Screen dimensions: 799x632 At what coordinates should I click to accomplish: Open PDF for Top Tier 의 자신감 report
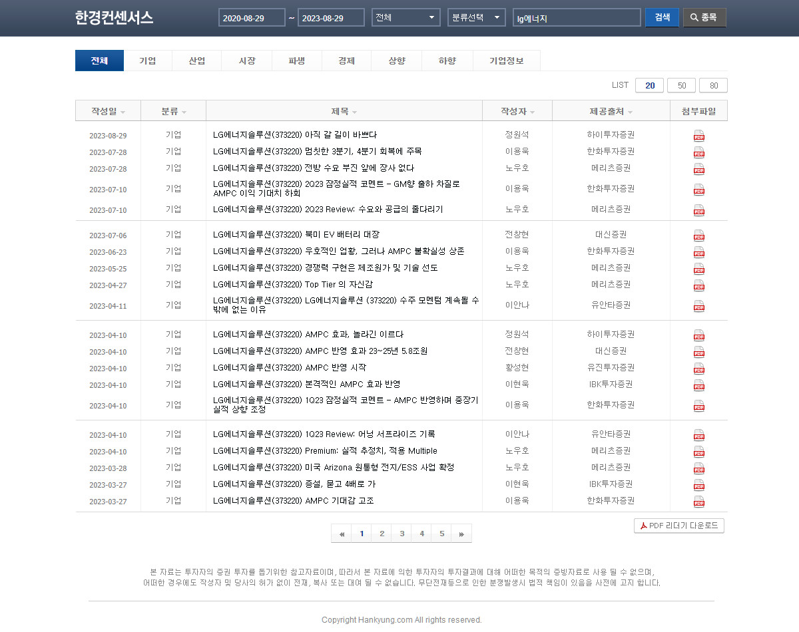click(x=698, y=285)
